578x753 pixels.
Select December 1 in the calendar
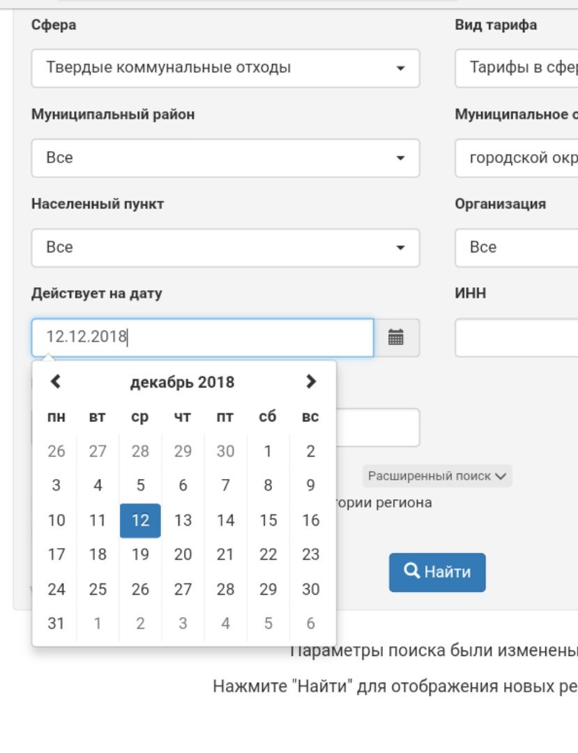coord(268,452)
